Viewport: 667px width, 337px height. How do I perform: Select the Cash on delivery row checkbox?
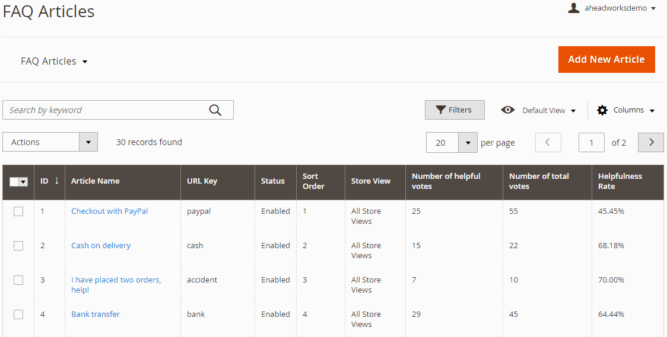click(18, 246)
